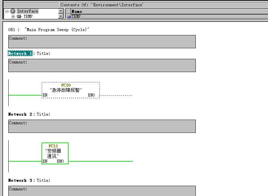Click the TEMP icon in interface tree
This screenshot has height=196, width=268.
[19, 17]
